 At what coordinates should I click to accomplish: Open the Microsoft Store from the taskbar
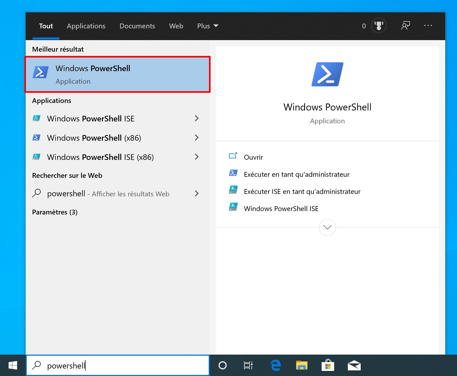328,365
